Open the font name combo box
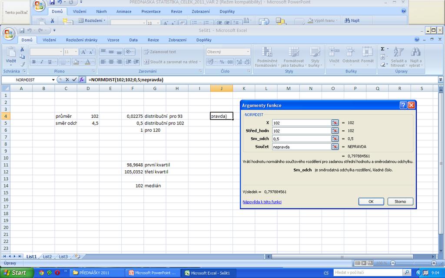This screenshot has height=278, width=445. click(x=46, y=52)
